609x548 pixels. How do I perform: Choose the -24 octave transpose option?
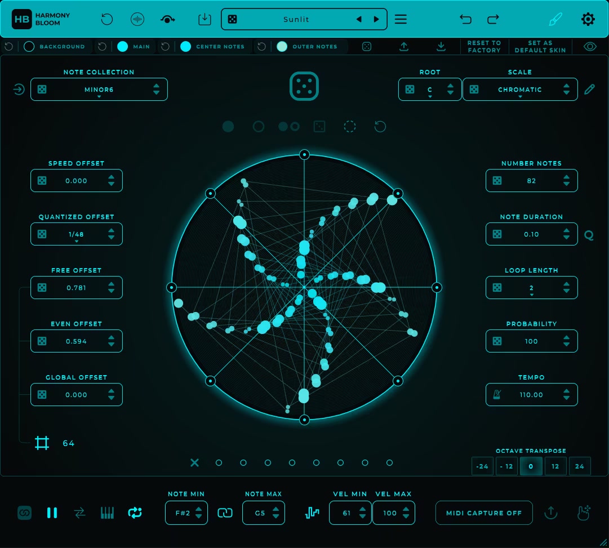[x=482, y=466]
